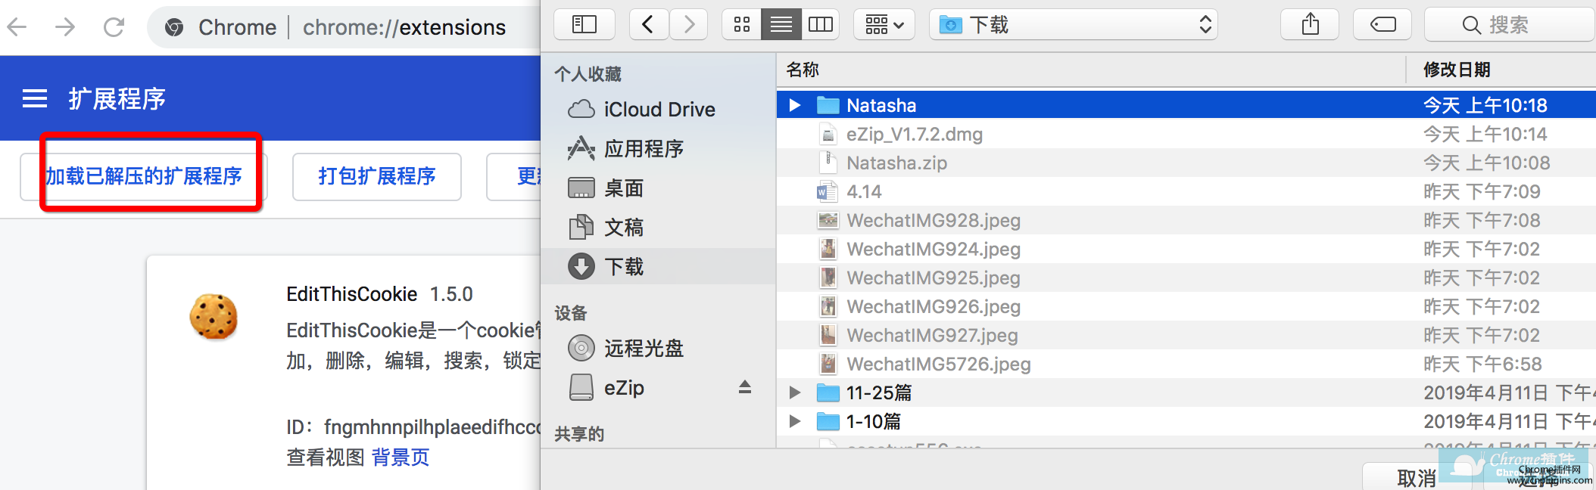The height and width of the screenshot is (490, 1596).
Task: Go back in Chrome browser
Action: click(17, 27)
